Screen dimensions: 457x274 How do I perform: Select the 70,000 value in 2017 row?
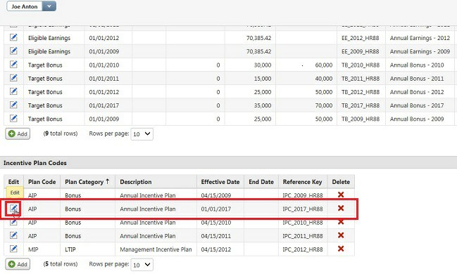point(324,105)
